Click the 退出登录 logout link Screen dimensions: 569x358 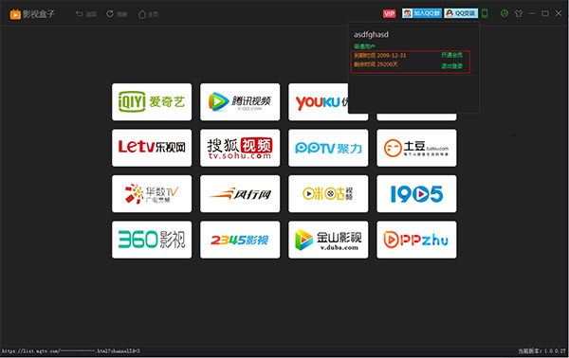(451, 66)
